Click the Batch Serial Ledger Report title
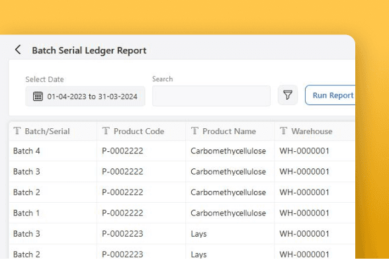 coord(89,51)
